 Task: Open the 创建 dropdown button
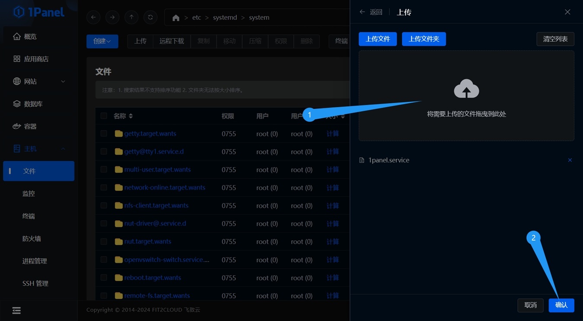(x=102, y=41)
